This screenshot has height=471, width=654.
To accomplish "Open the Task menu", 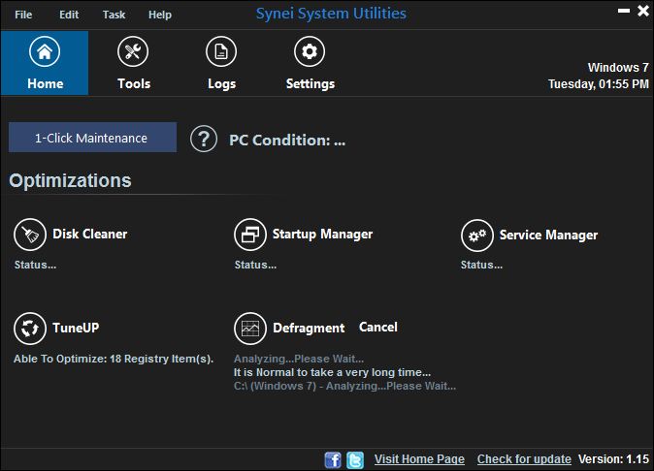I will 114,15.
